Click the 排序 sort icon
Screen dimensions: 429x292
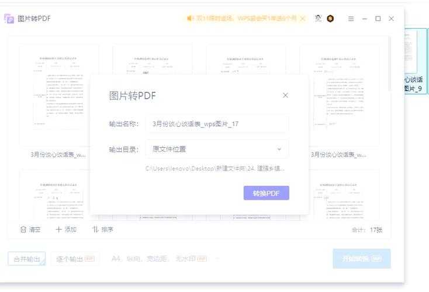point(95,229)
